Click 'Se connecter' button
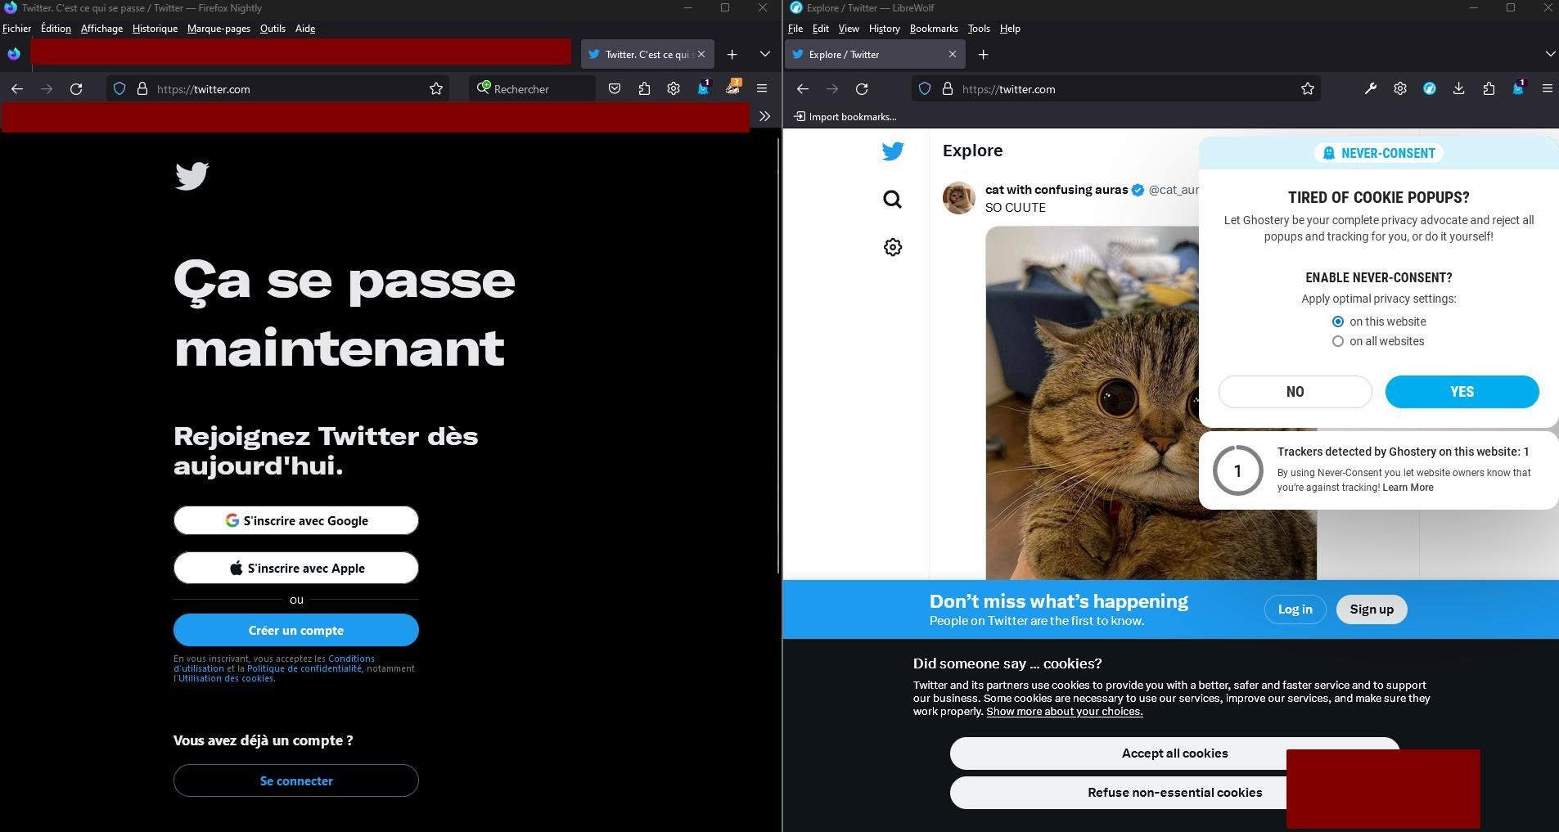The width and height of the screenshot is (1559, 832). point(296,780)
